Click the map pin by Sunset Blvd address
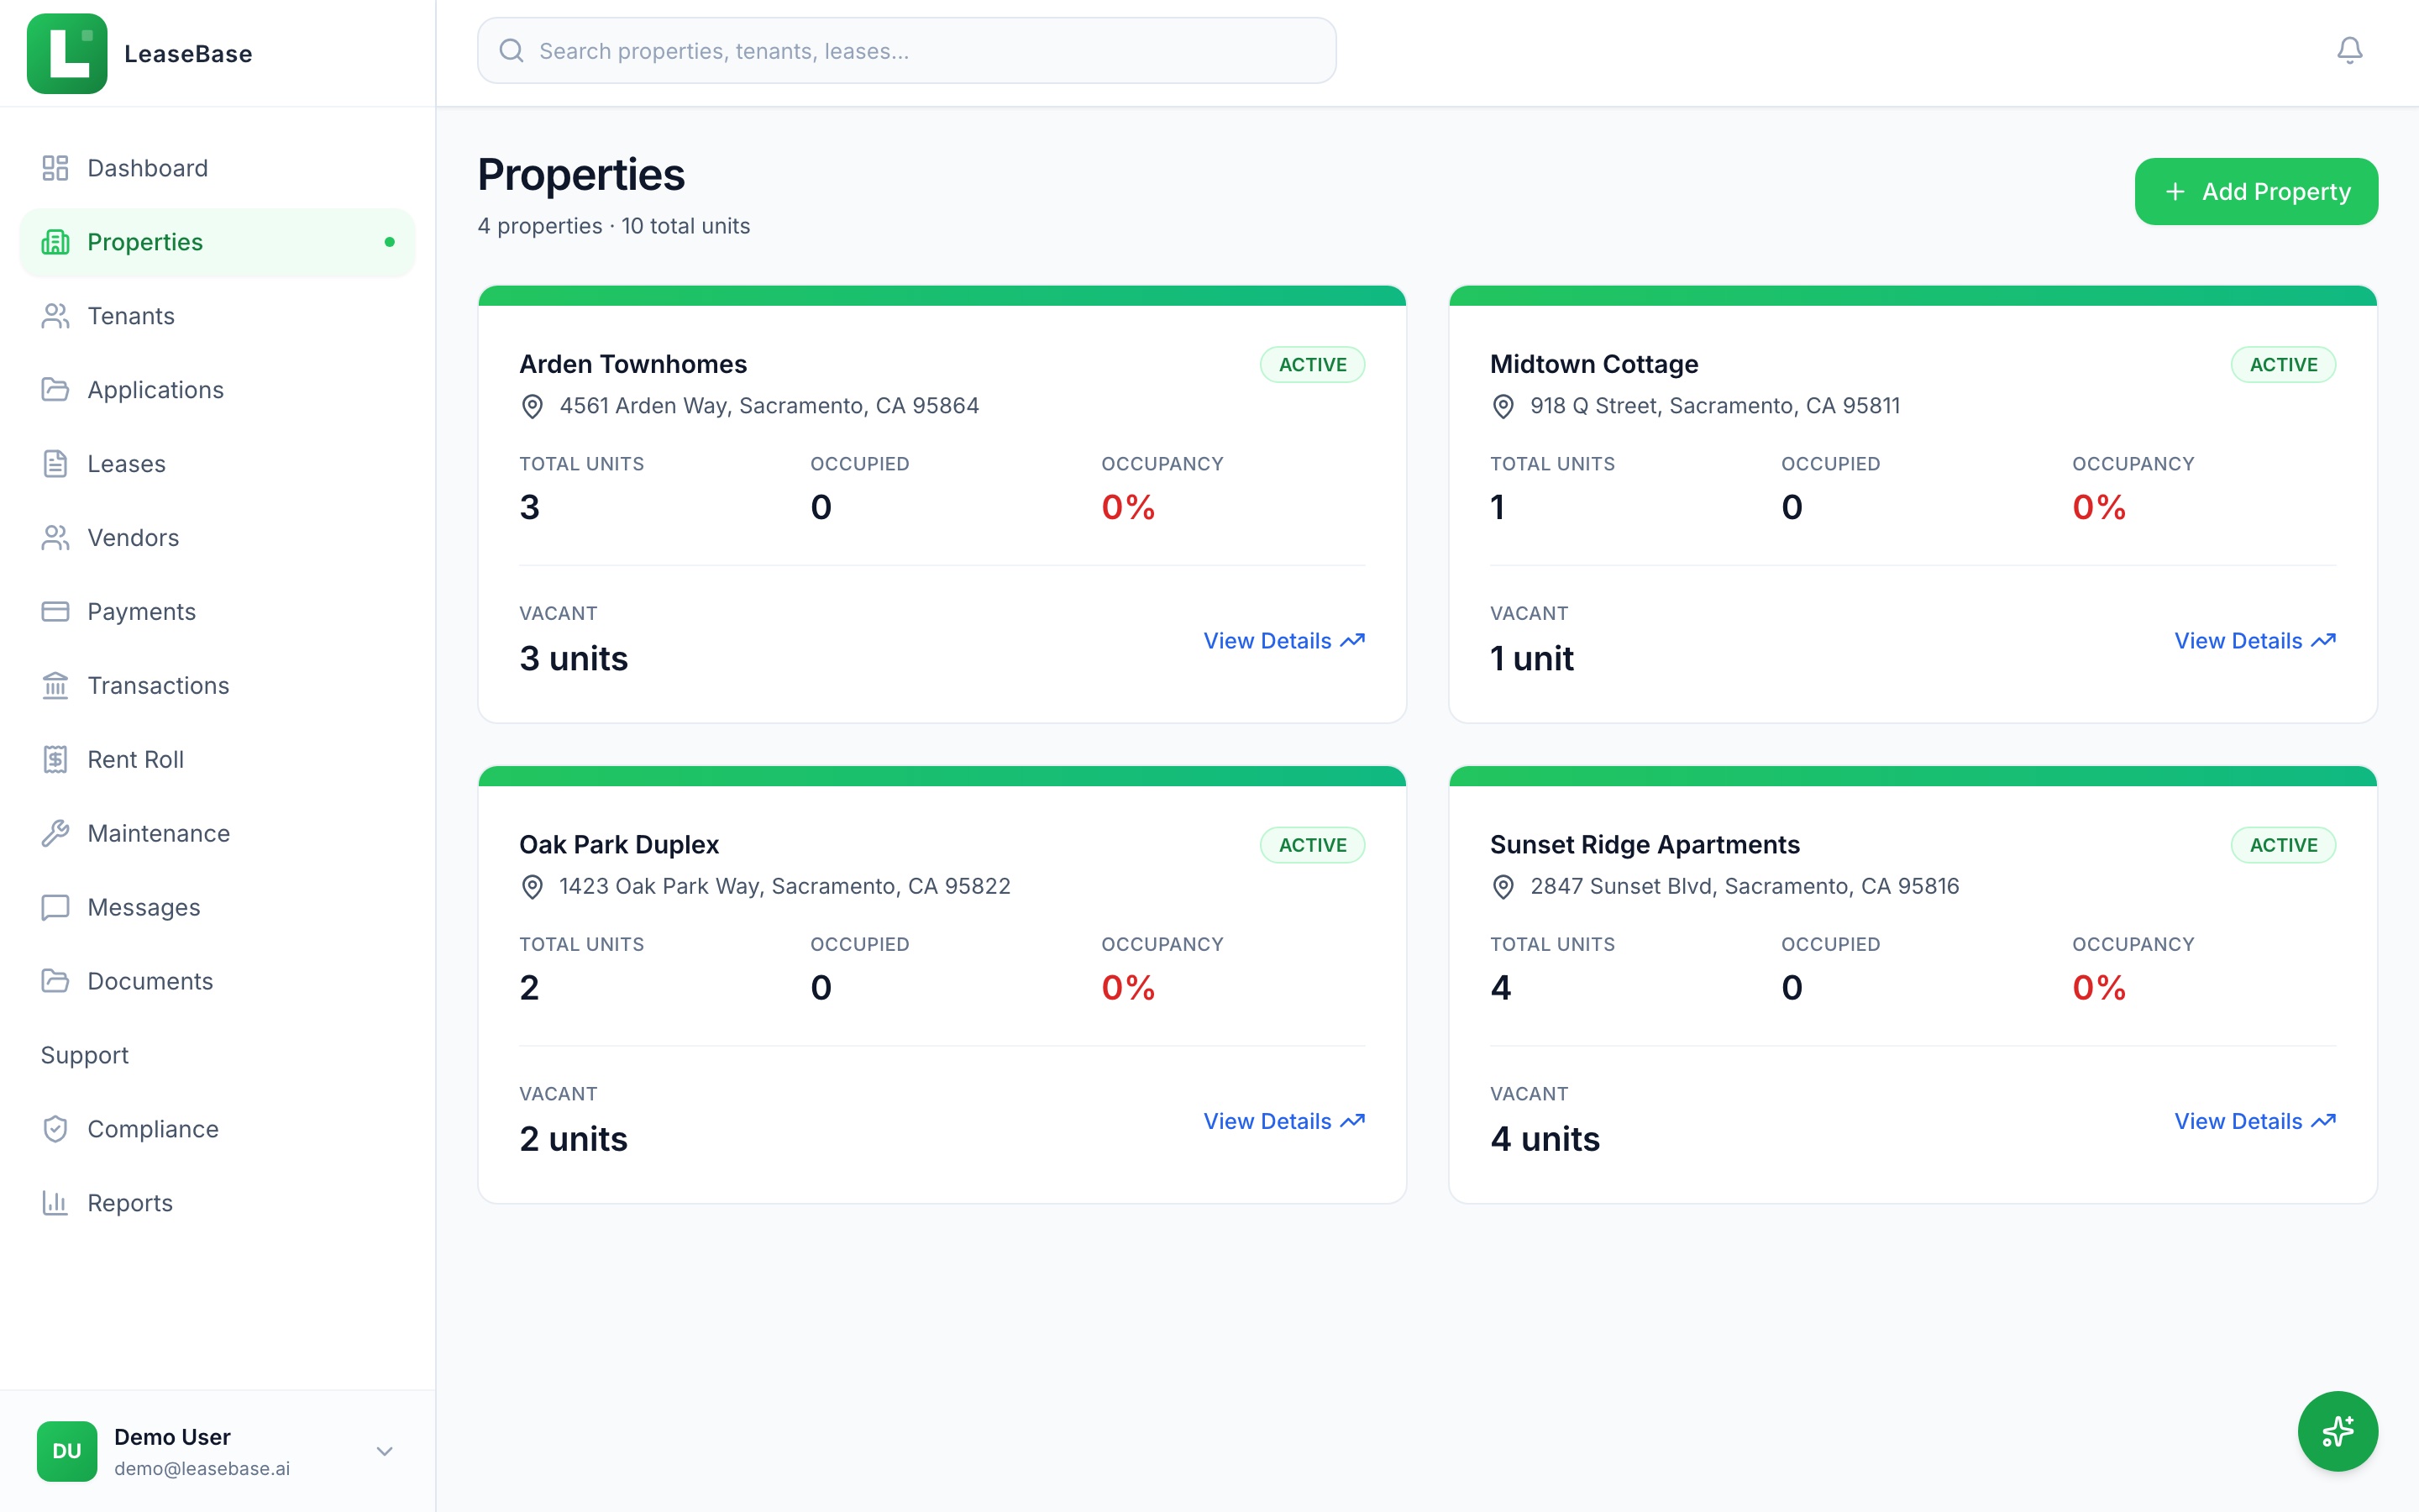Image resolution: width=2419 pixels, height=1512 pixels. (x=1503, y=886)
